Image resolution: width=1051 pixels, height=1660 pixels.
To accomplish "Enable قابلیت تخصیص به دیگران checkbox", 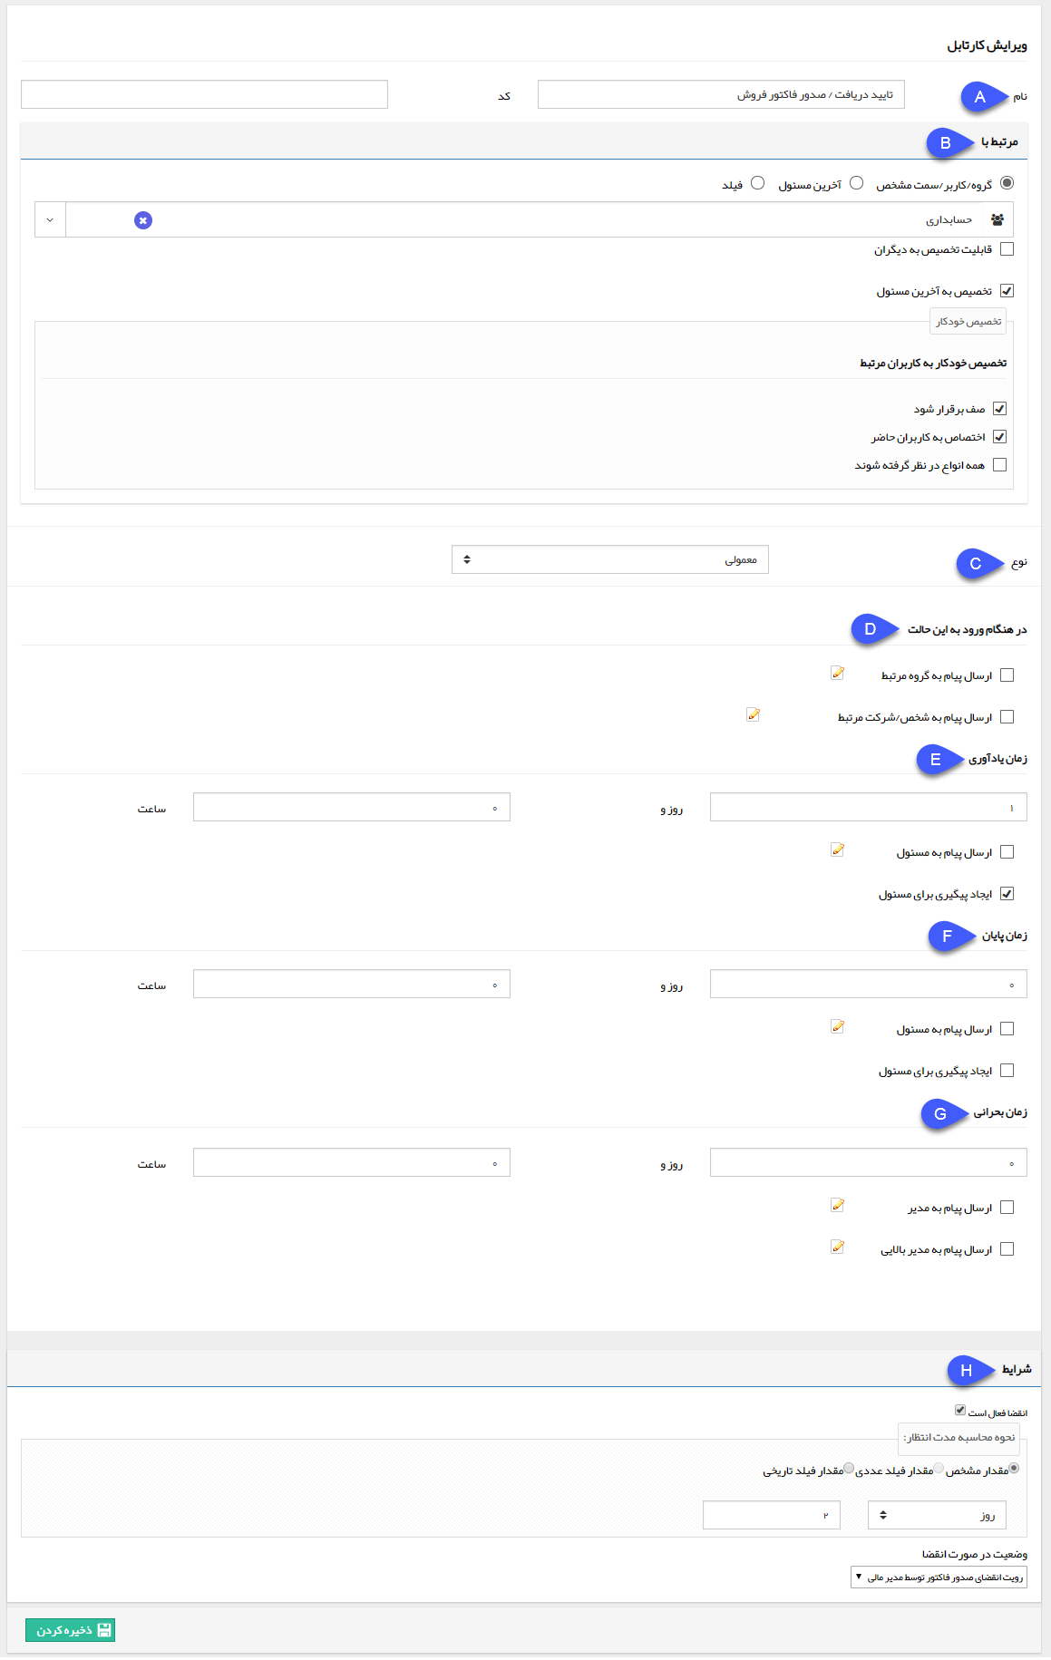I will [x=1007, y=249].
